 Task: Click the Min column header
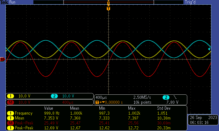[102, 108]
